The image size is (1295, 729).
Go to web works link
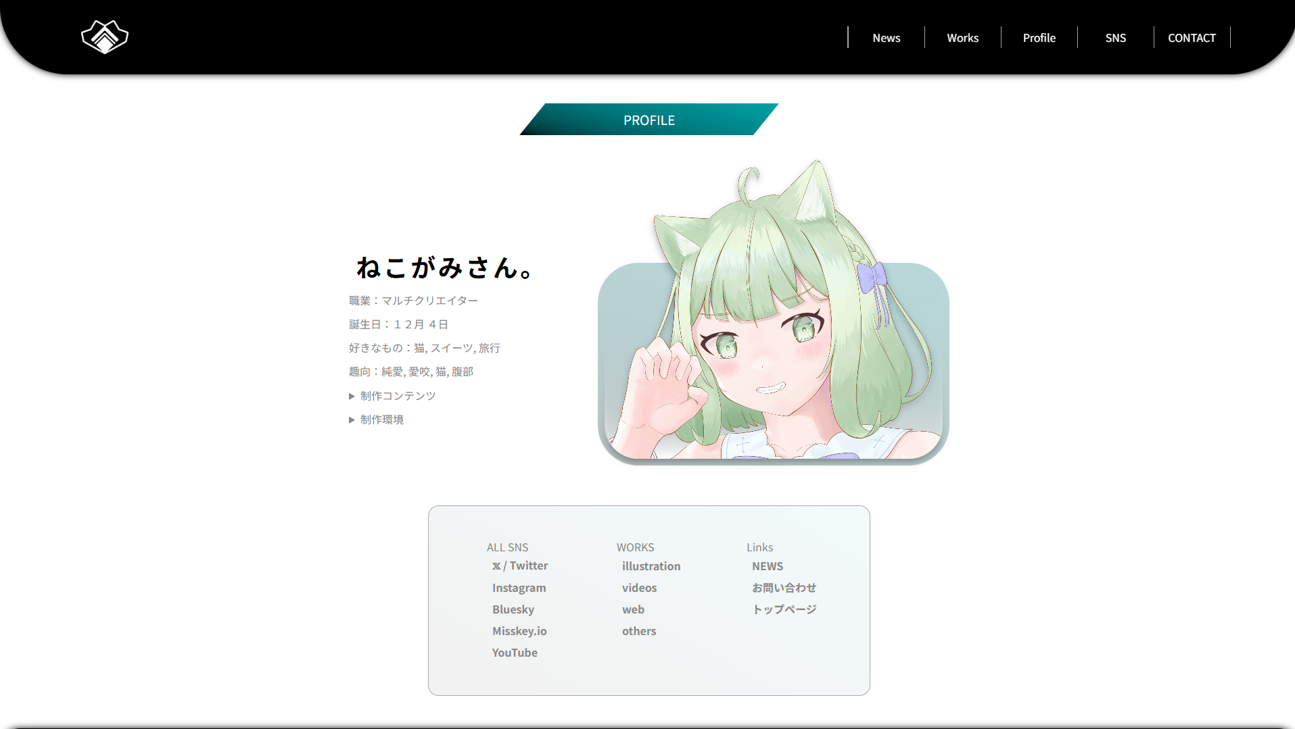coord(633,609)
